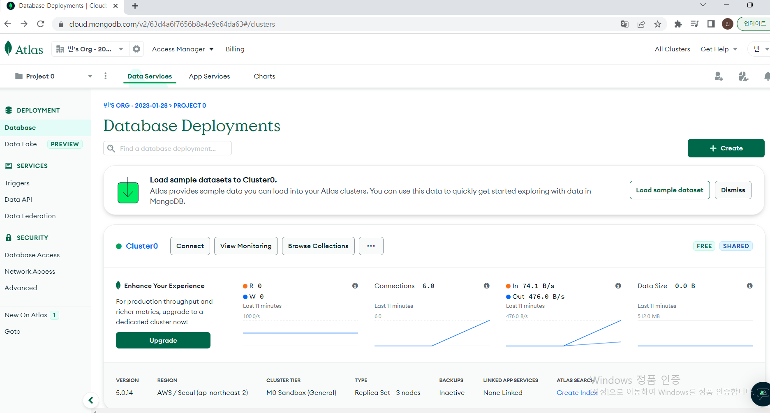Open the support chat bubble
This screenshot has width=770, height=413.
762,394
